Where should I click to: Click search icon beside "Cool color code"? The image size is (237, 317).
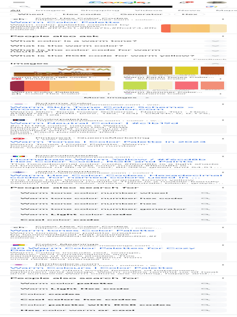(x=205, y=220)
